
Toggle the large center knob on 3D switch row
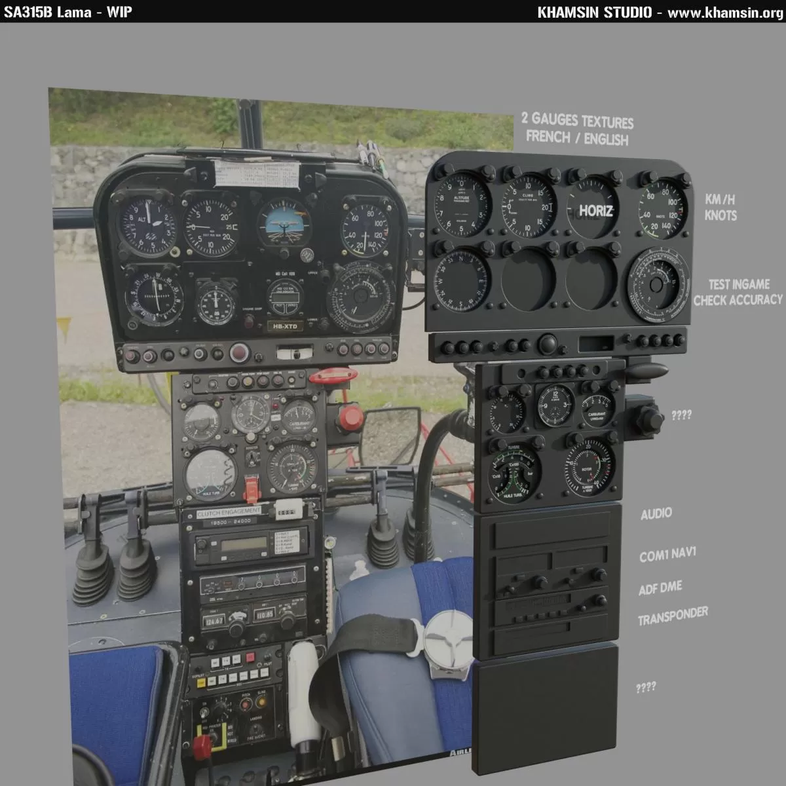[548, 343]
